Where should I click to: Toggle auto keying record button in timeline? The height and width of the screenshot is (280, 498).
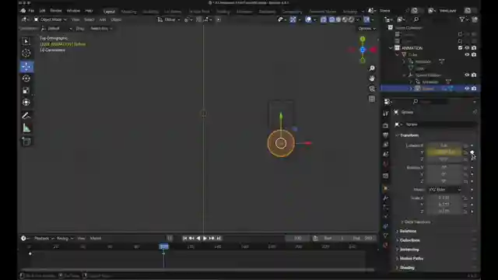(x=170, y=238)
